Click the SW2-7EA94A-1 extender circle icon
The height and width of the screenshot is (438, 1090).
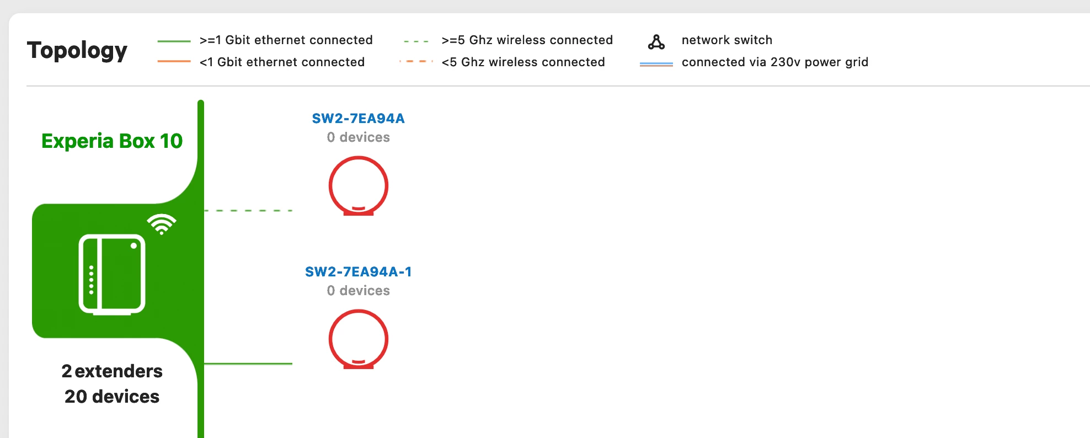click(x=359, y=339)
